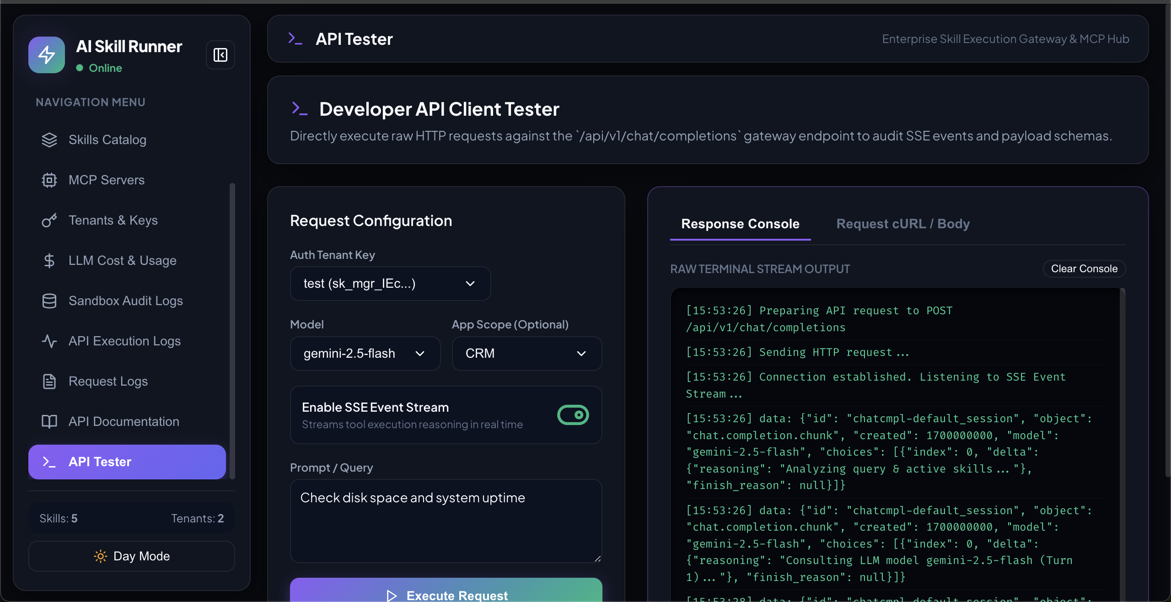Open API Execution Logs

[x=127, y=341]
